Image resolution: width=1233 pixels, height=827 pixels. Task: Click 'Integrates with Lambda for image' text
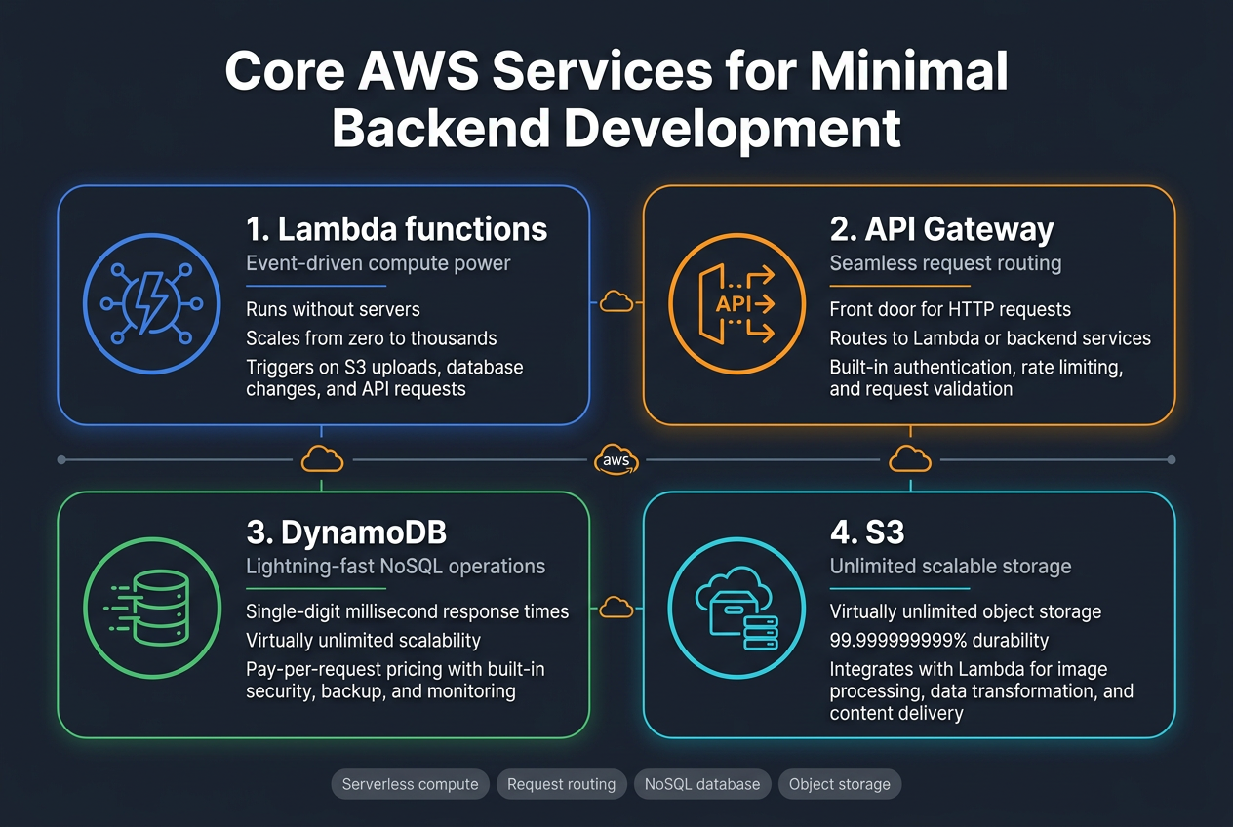969,670
